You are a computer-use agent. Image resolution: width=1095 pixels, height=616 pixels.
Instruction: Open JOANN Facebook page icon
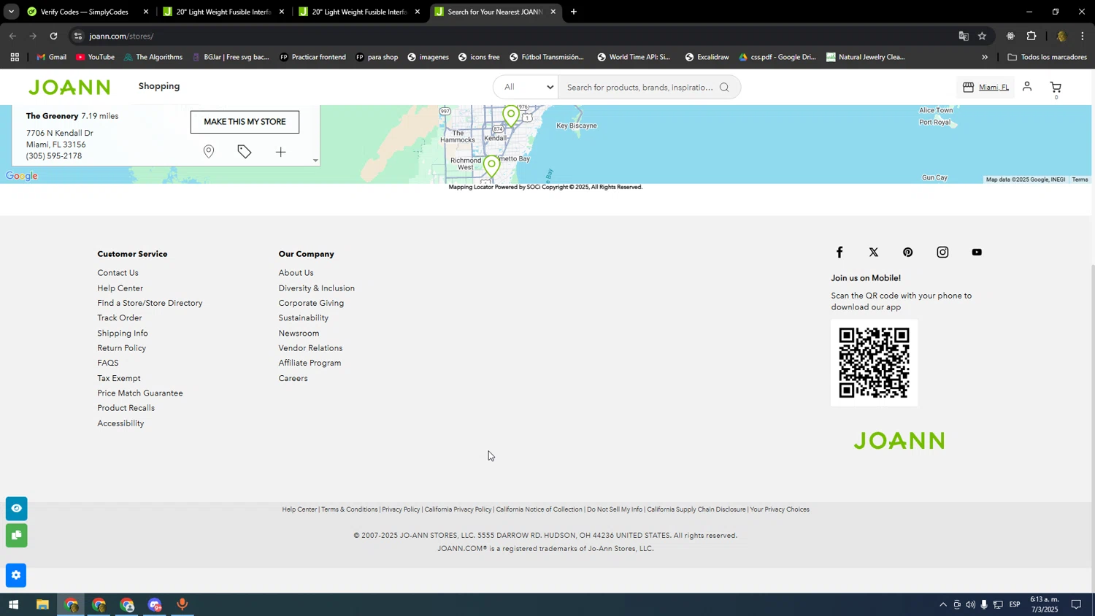(x=839, y=253)
